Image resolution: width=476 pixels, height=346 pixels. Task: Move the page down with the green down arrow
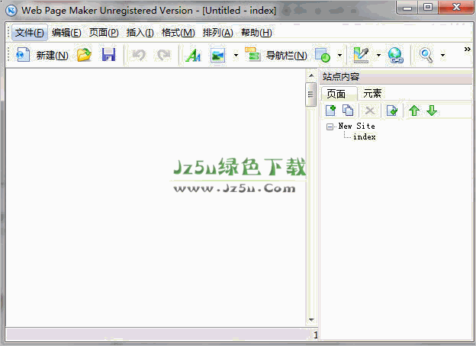tap(432, 111)
